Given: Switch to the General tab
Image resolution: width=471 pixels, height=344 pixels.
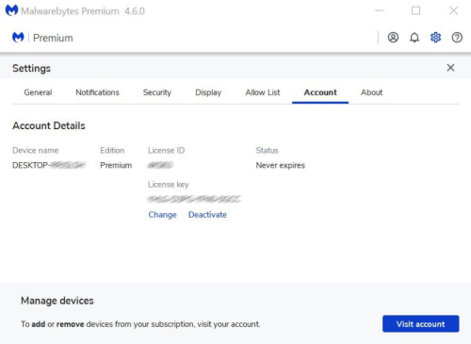Looking at the screenshot, I should 38,92.
